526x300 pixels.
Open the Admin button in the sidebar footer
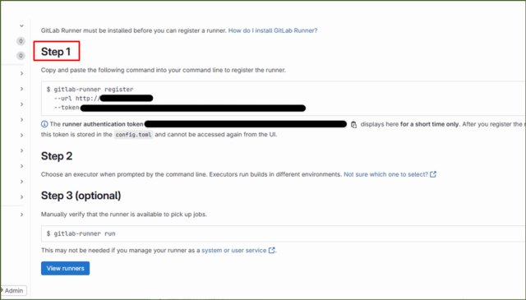coord(13,291)
